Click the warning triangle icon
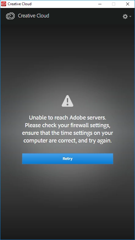Screen dimensions: 135x240 coord(67,101)
